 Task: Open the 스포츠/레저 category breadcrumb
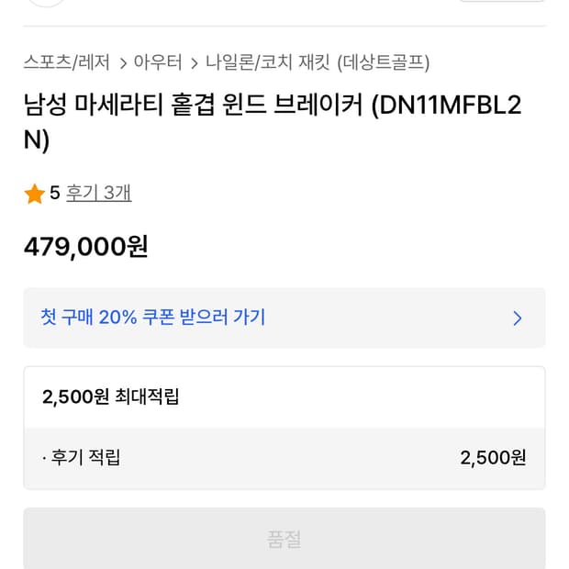pos(67,62)
